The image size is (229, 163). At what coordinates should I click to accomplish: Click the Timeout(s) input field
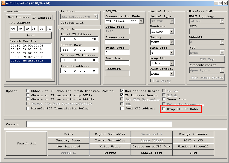click(117, 42)
